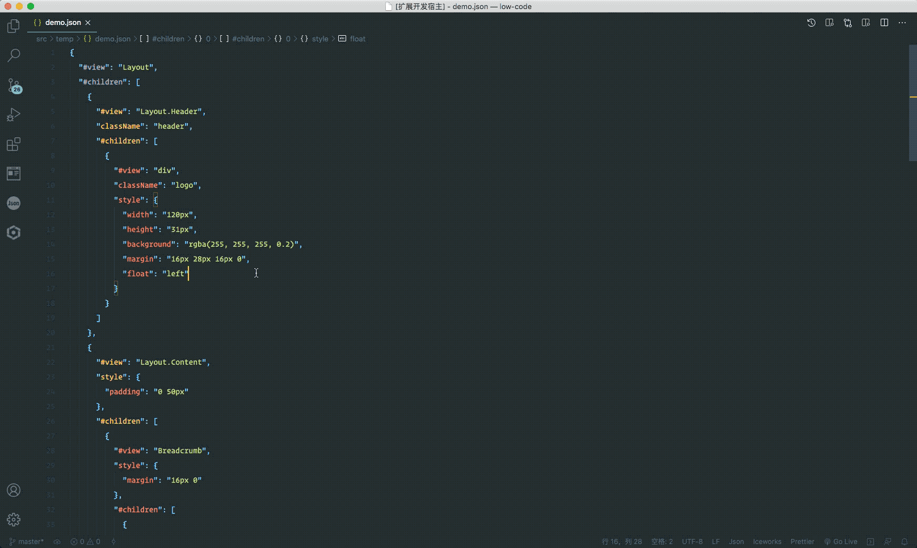Open the window-layout icon below Extensions in activity bar
The height and width of the screenshot is (548, 917).
(x=14, y=174)
